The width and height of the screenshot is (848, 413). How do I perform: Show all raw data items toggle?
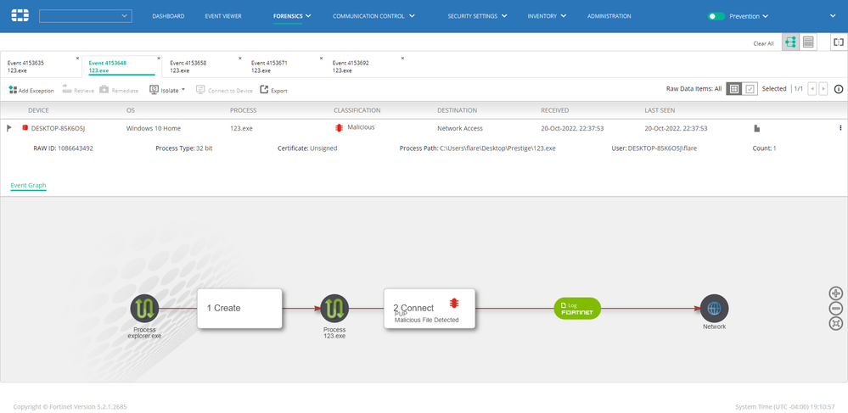click(733, 89)
